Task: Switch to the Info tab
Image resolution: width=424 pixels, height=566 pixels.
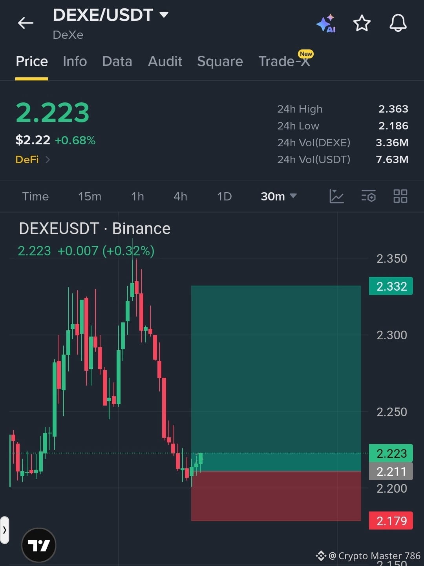Action: click(75, 62)
